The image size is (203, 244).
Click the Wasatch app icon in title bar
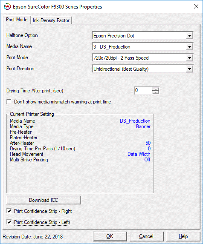click(7, 6)
